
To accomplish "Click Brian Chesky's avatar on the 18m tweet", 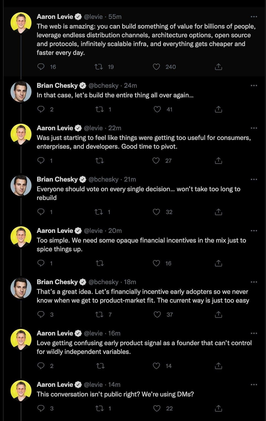I will click(21, 288).
